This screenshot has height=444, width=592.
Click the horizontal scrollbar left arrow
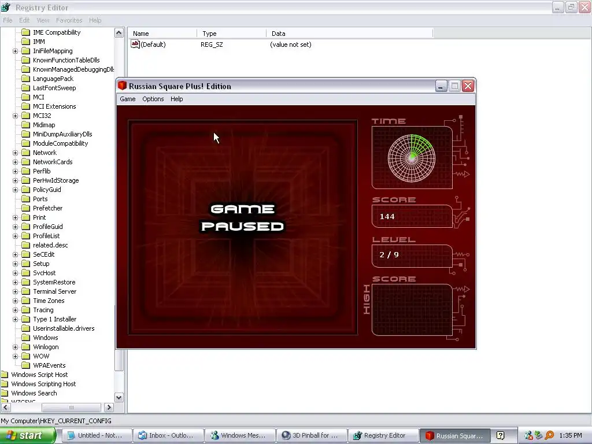(5, 408)
